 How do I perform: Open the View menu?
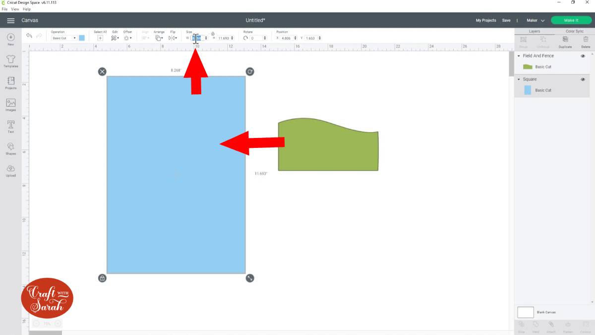[15, 9]
